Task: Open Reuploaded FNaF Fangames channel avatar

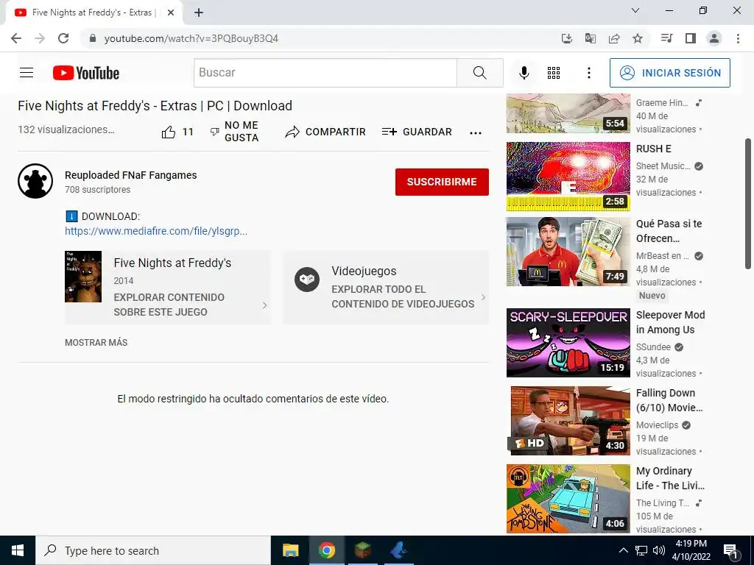Action: 35,181
